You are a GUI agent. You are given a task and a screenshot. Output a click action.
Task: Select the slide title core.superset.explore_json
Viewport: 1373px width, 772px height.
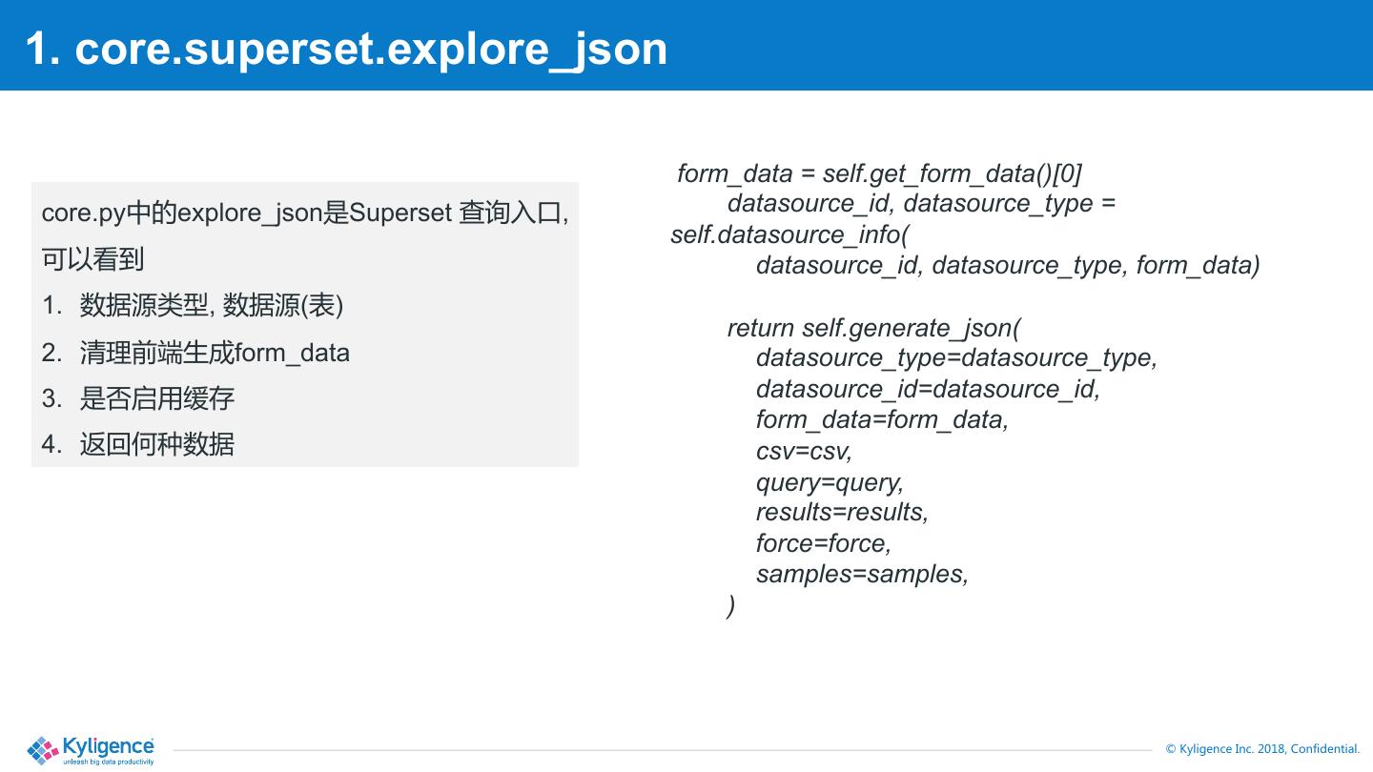pos(346,48)
